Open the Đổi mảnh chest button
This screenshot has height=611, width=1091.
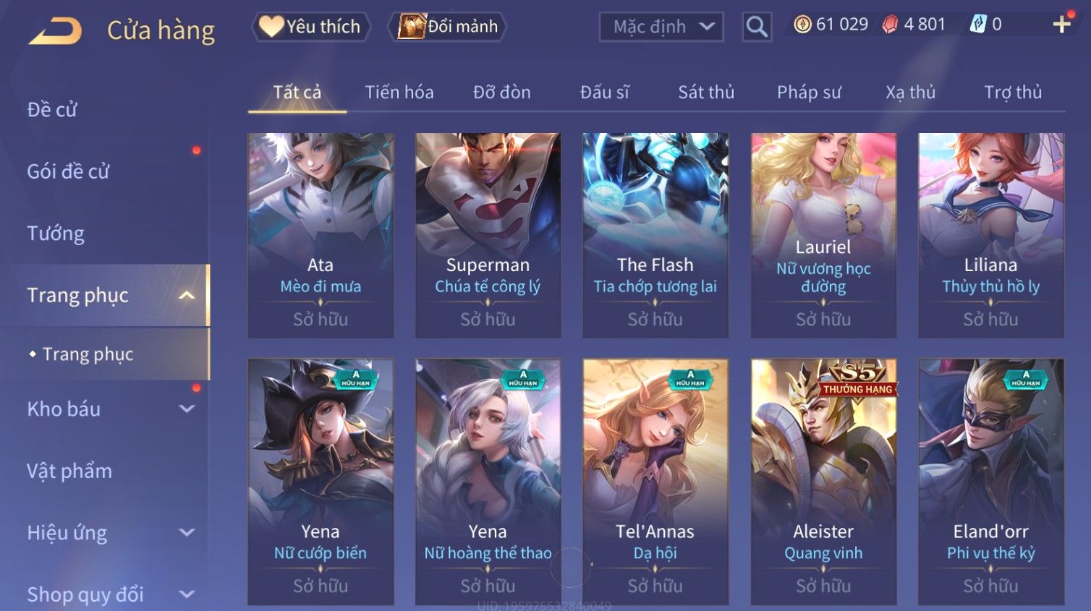point(448,27)
